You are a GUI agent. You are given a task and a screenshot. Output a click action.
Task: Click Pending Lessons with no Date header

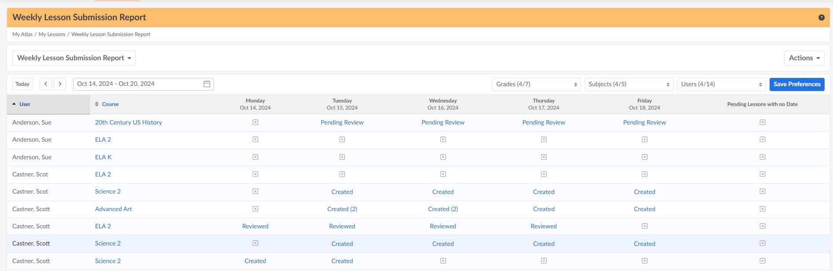[x=763, y=104]
